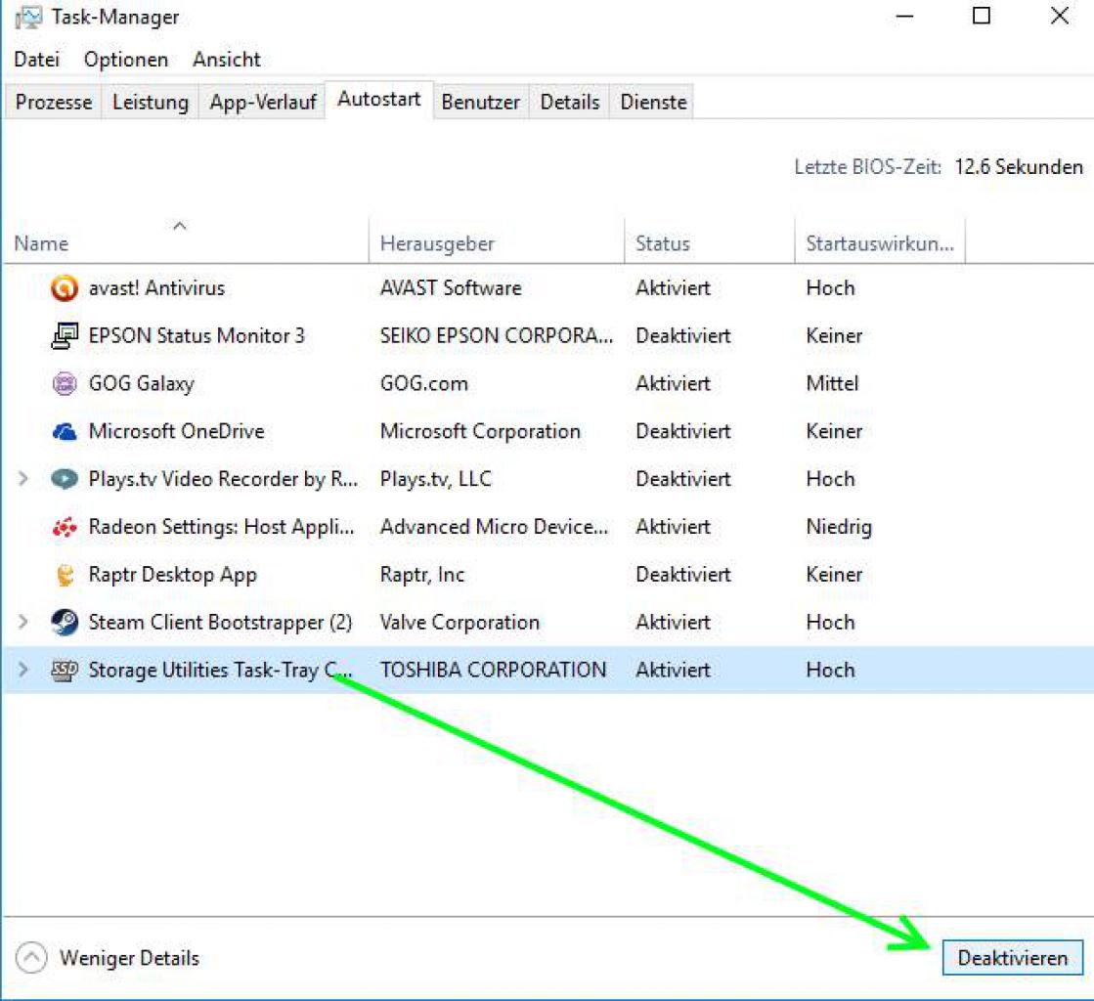Select Radeon Settings: Host Appli... entry
The height and width of the screenshot is (1001, 1094).
(221, 527)
